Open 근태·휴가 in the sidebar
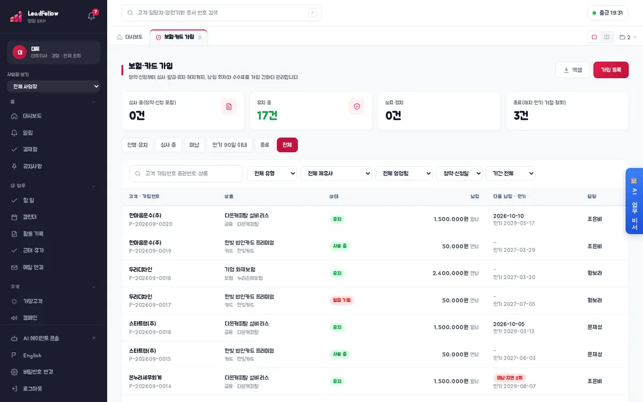The height and width of the screenshot is (402, 643). click(x=54, y=250)
